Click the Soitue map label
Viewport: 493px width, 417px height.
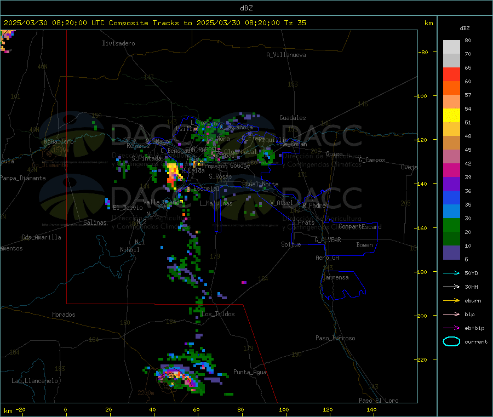tap(291, 244)
